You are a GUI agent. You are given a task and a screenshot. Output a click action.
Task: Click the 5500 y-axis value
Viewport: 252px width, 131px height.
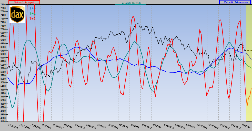[3, 83]
